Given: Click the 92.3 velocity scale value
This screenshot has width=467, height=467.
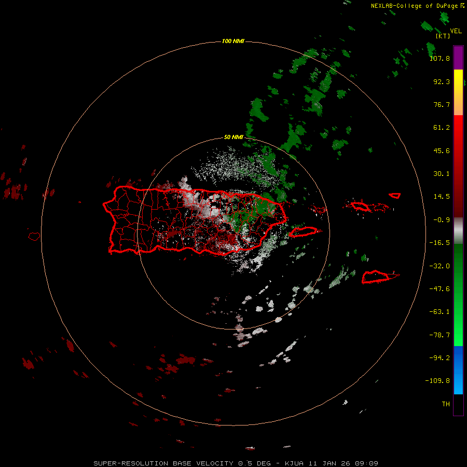Looking at the screenshot, I should (442, 81).
